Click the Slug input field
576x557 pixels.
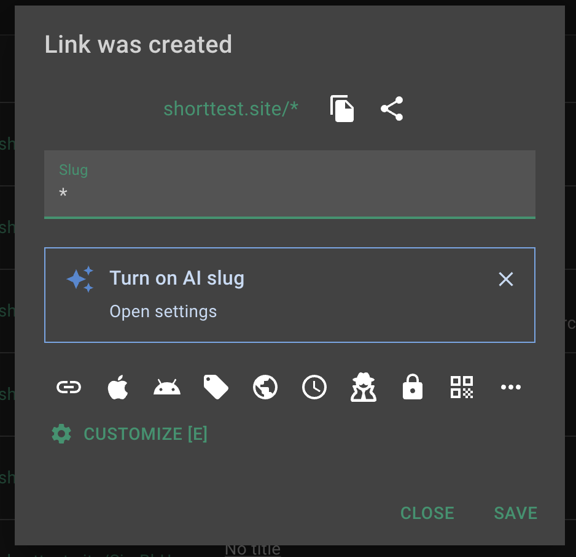click(289, 194)
